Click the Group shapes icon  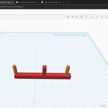point(82,17)
